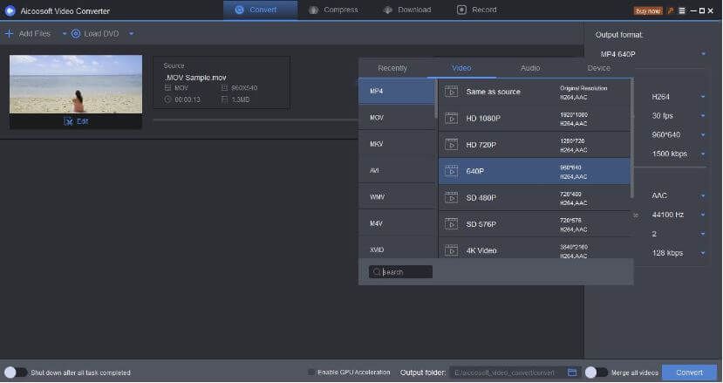
Task: Click the 4K Video preset icon
Action: (451, 250)
